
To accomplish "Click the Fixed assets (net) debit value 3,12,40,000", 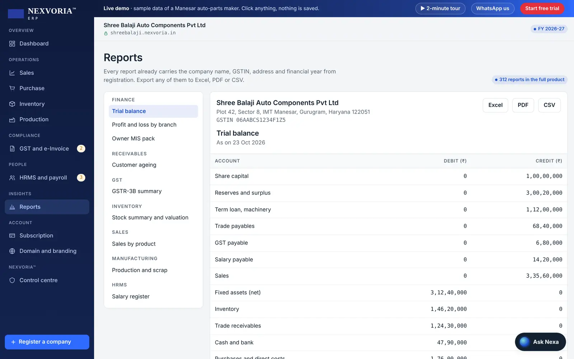I will (x=448, y=293).
